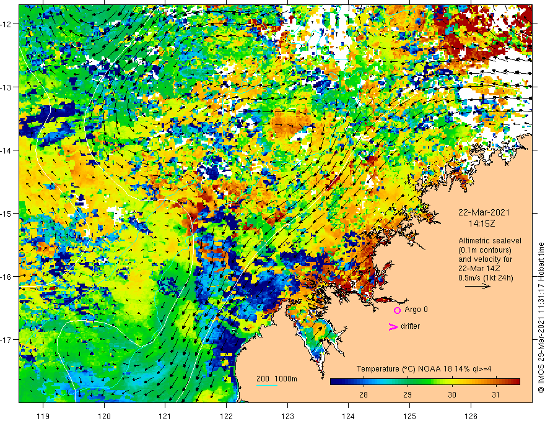The width and height of the screenshot is (545, 421).
Task: Click the '120' longitude axis label
Action: coord(104,416)
